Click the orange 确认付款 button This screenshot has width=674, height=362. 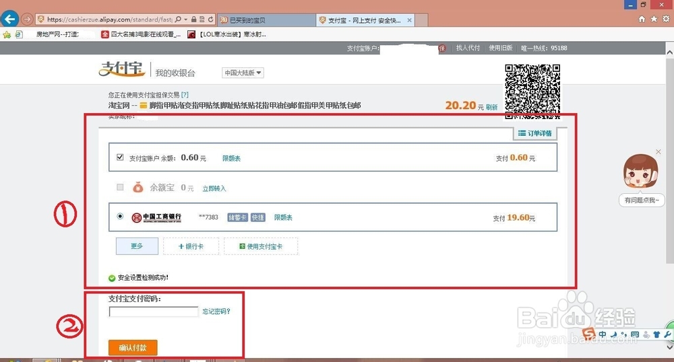click(x=133, y=347)
